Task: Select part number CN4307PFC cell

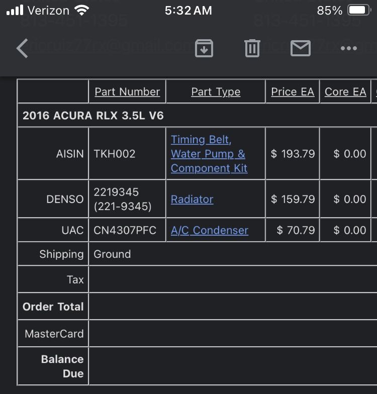Action: [x=127, y=230]
